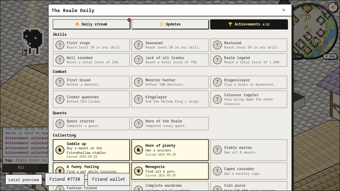Open the Friend wallet button
This screenshot has width=340, height=191.
pyautogui.click(x=108, y=179)
